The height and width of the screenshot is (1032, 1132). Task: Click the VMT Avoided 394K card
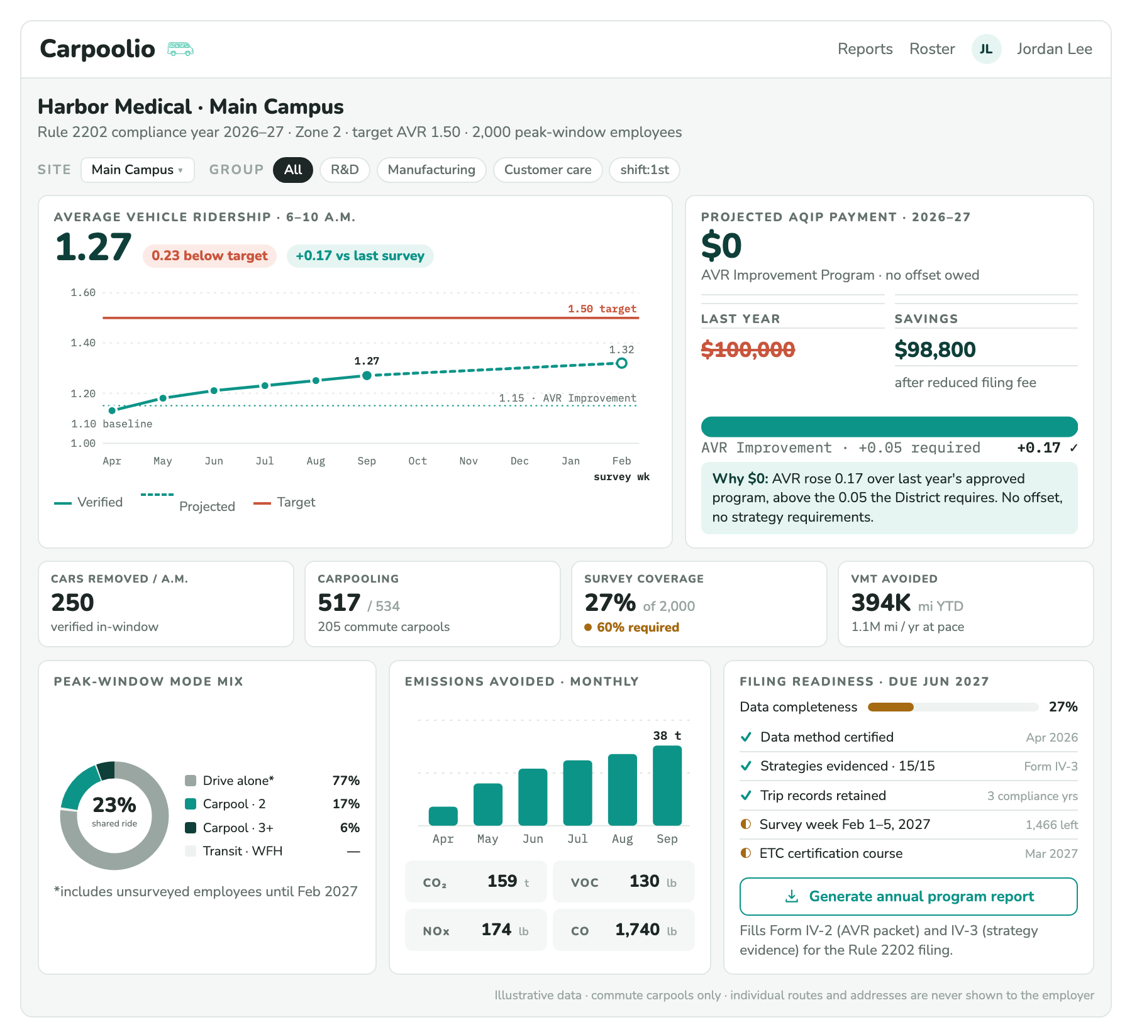coord(966,604)
